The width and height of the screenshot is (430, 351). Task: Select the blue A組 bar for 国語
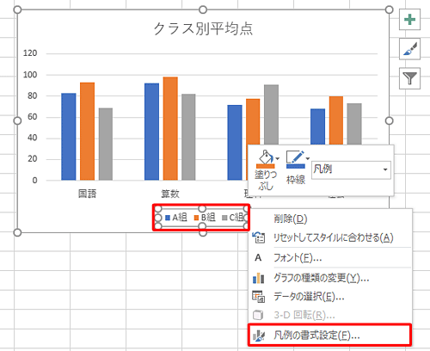click(69, 137)
